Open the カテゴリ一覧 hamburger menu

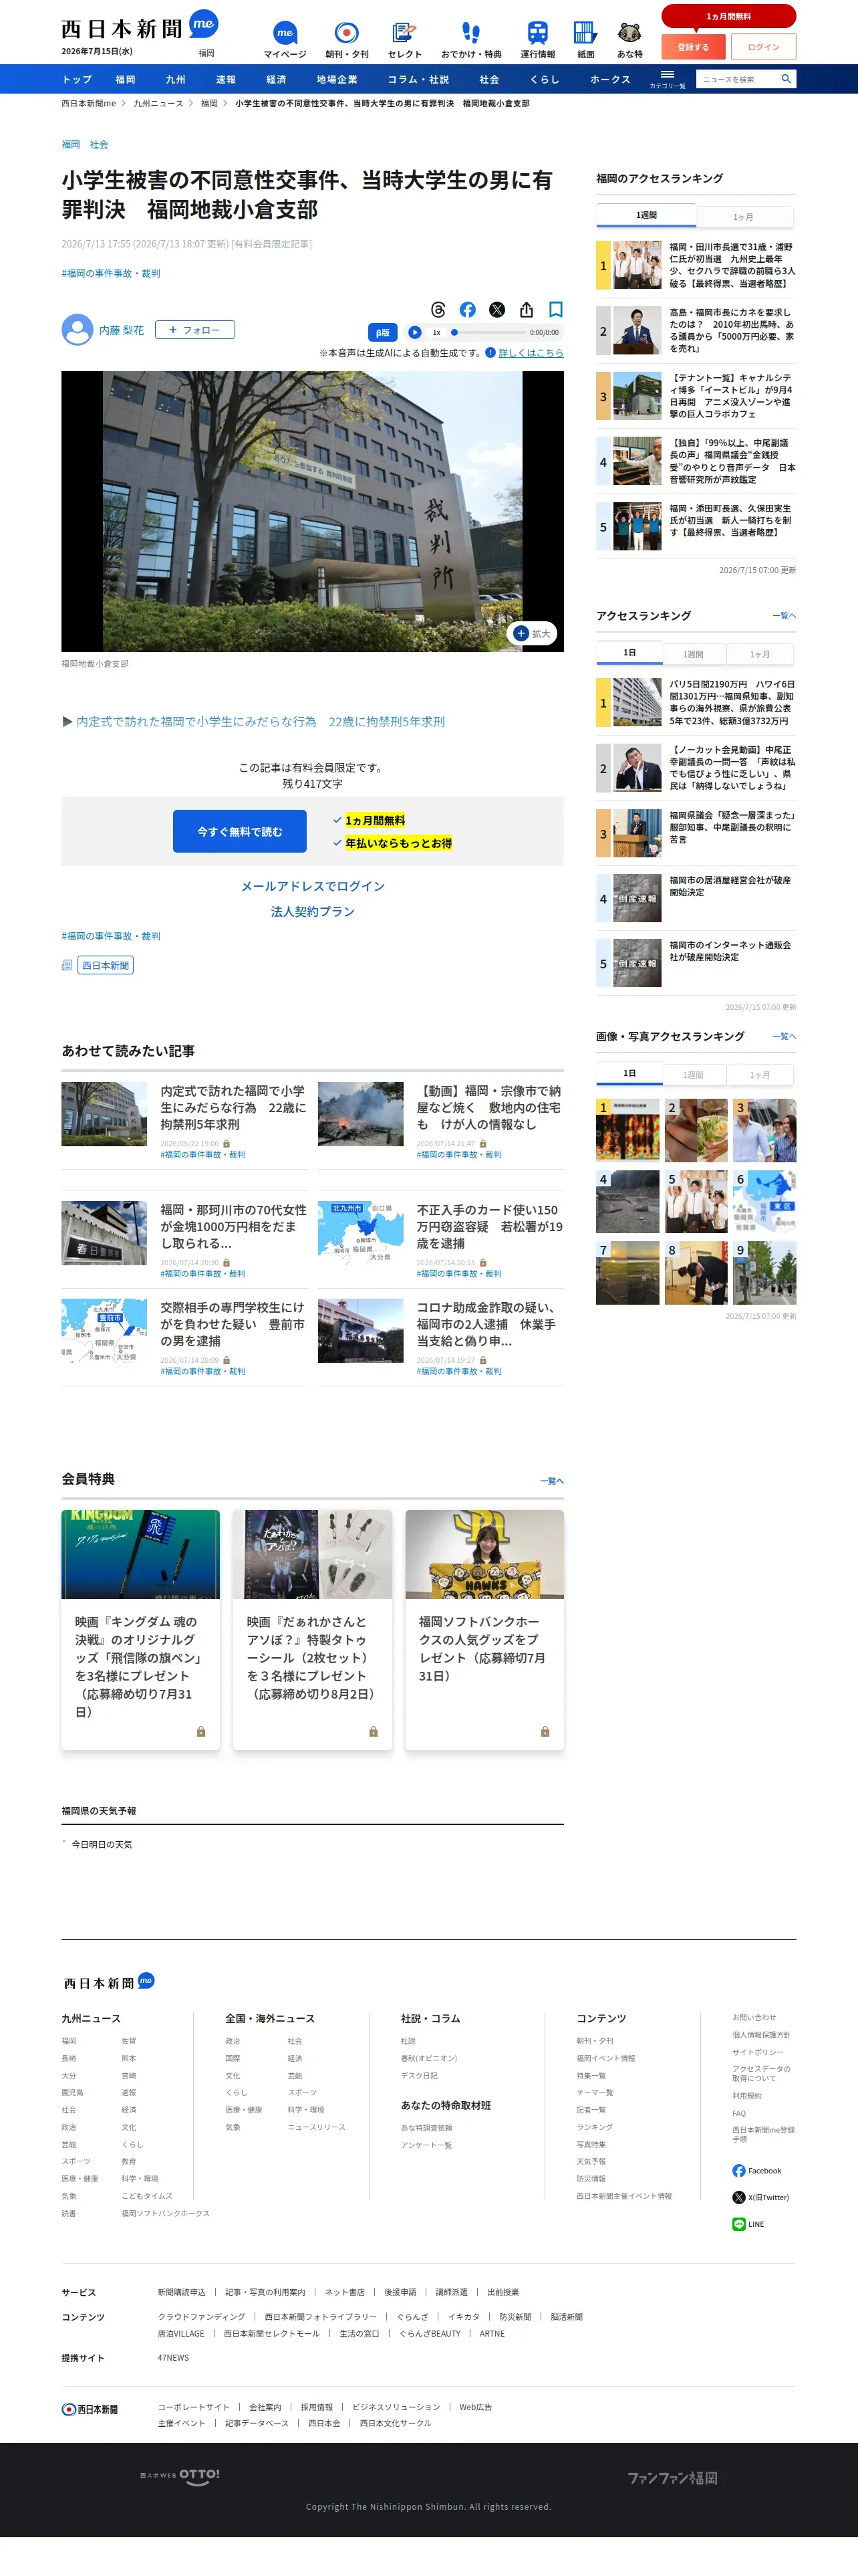click(668, 78)
